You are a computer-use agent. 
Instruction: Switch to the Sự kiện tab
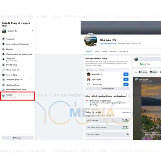[x=105, y=52]
